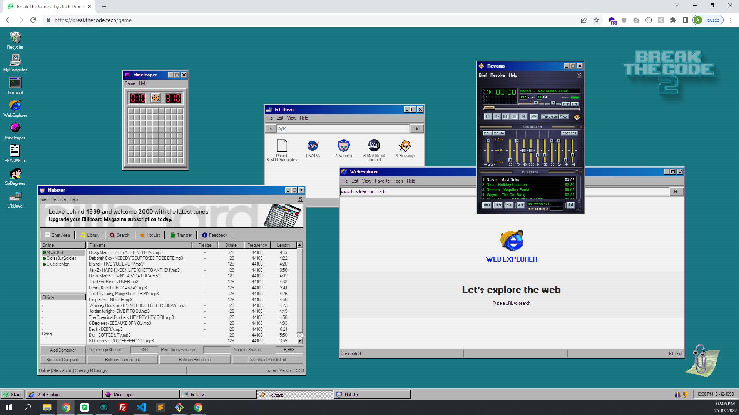The width and height of the screenshot is (739, 415).
Task: Adjust the Revamp volume slider
Action: click(x=537, y=103)
